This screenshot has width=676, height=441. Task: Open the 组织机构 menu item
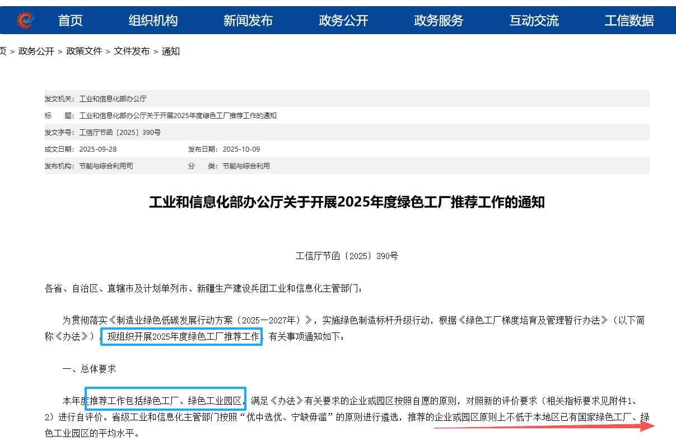(153, 21)
